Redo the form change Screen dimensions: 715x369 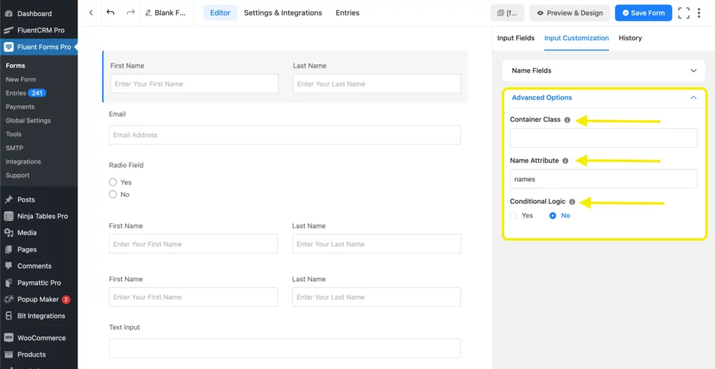131,13
